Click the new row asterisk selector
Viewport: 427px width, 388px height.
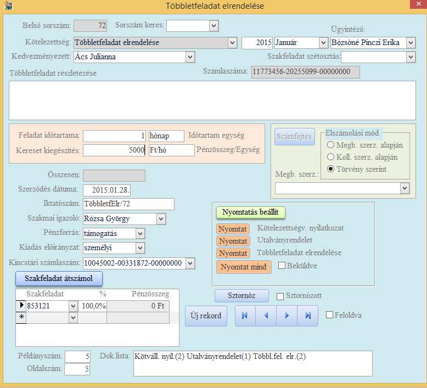(x=21, y=317)
